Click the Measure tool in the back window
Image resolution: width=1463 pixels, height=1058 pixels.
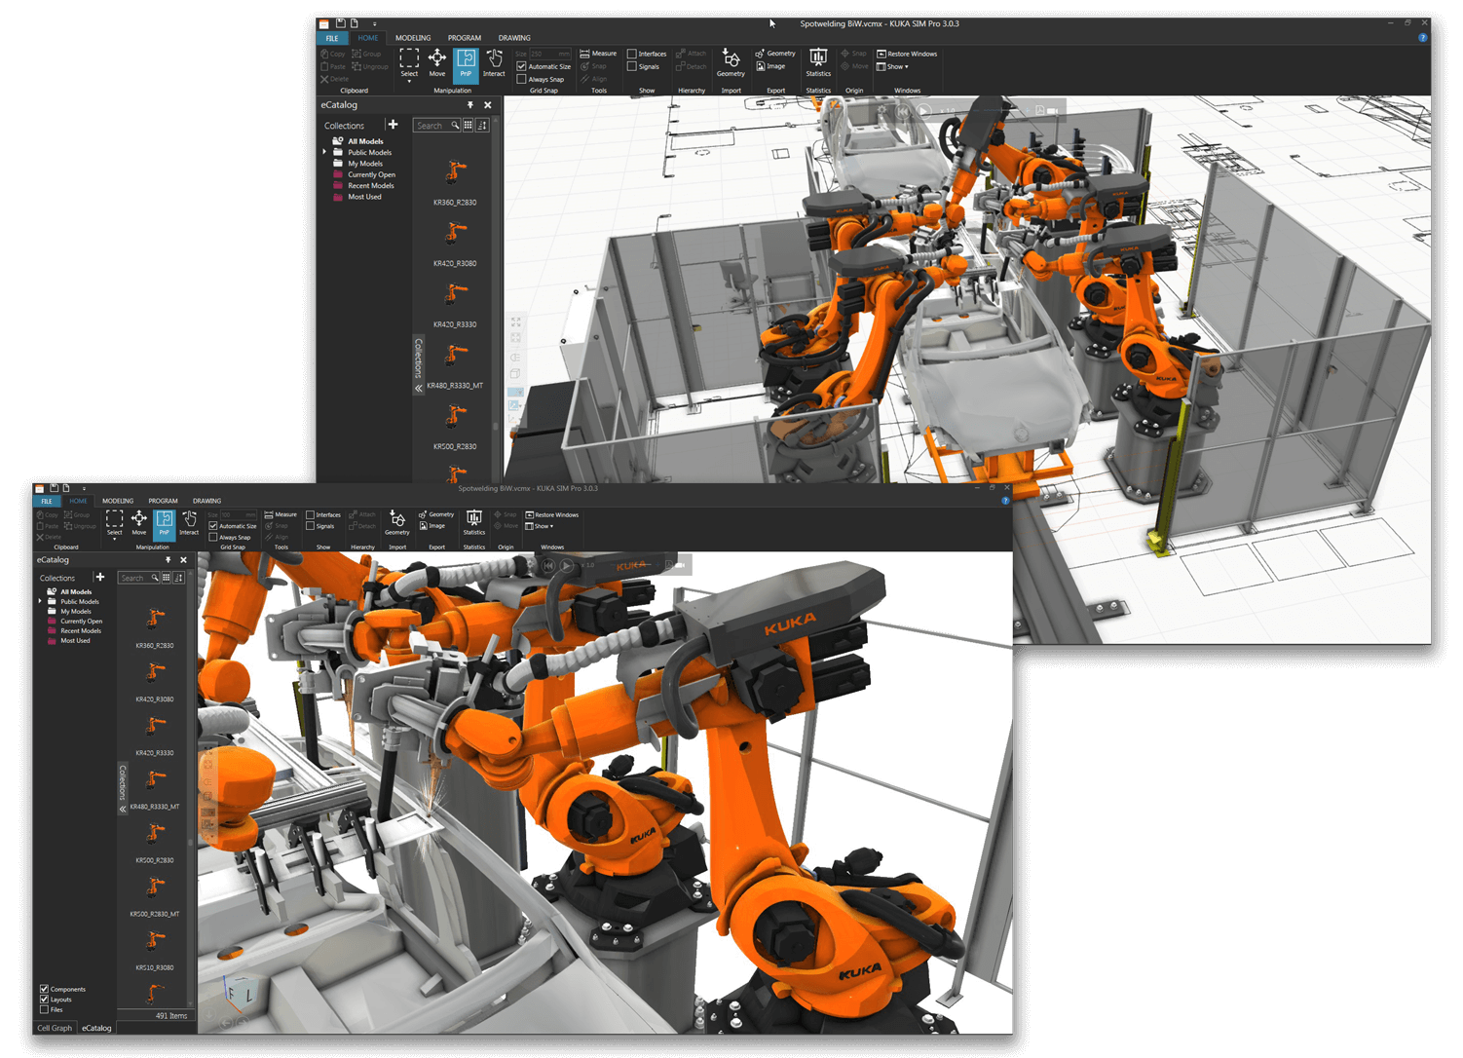click(598, 54)
